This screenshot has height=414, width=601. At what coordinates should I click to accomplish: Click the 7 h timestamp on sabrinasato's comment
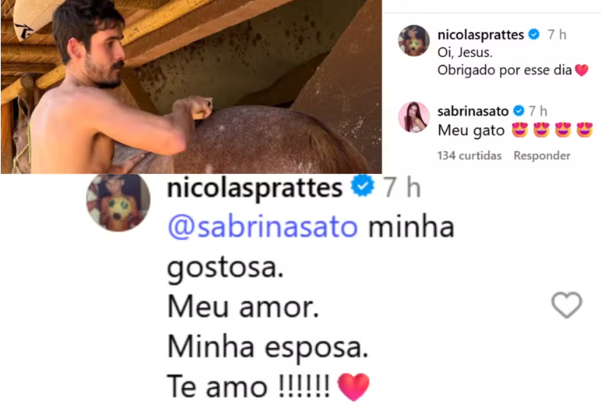pos(538,111)
